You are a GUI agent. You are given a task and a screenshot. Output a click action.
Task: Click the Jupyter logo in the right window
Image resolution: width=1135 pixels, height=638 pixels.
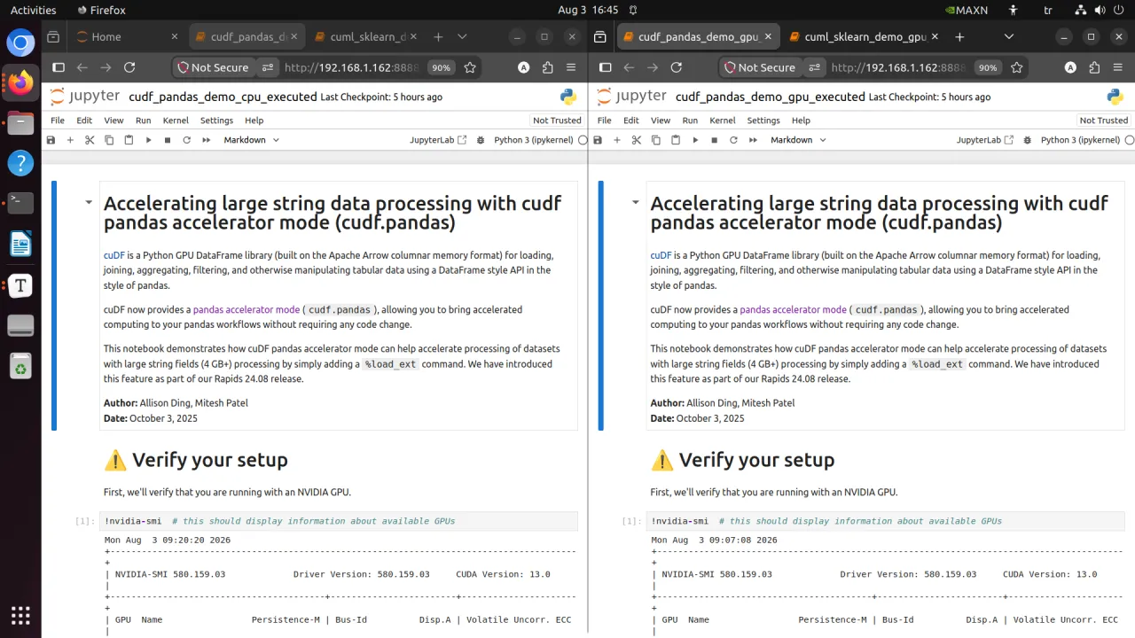(631, 97)
